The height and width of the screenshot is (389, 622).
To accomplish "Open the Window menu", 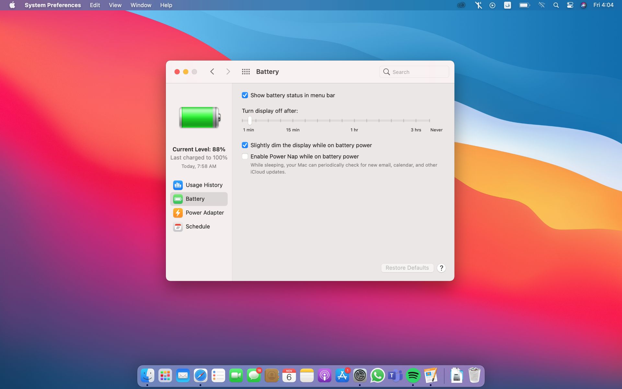I will pyautogui.click(x=141, y=5).
